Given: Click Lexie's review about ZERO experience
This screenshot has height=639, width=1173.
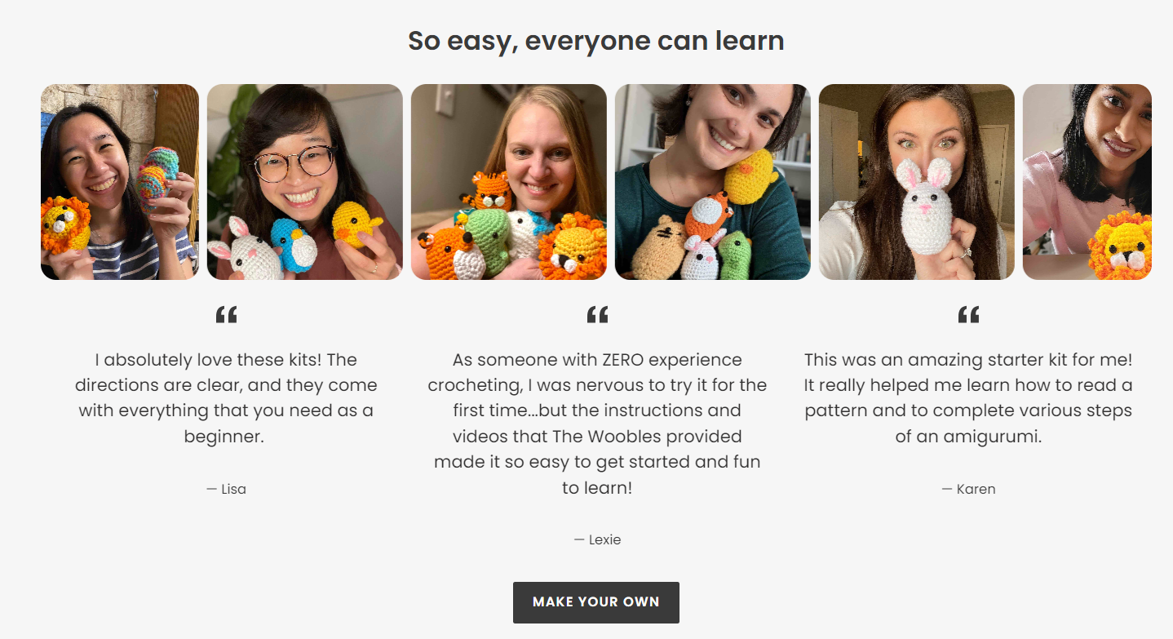Looking at the screenshot, I should click(597, 424).
